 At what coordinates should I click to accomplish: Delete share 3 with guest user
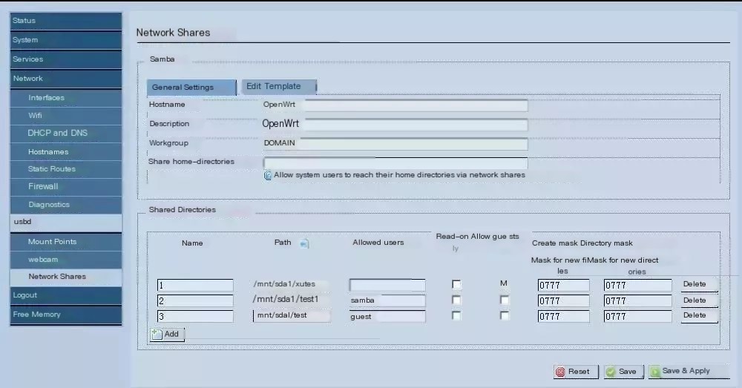(x=699, y=315)
